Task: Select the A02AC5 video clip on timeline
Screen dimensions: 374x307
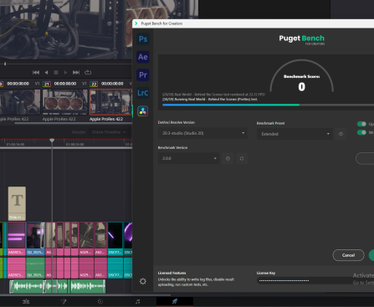Action: [17, 239]
